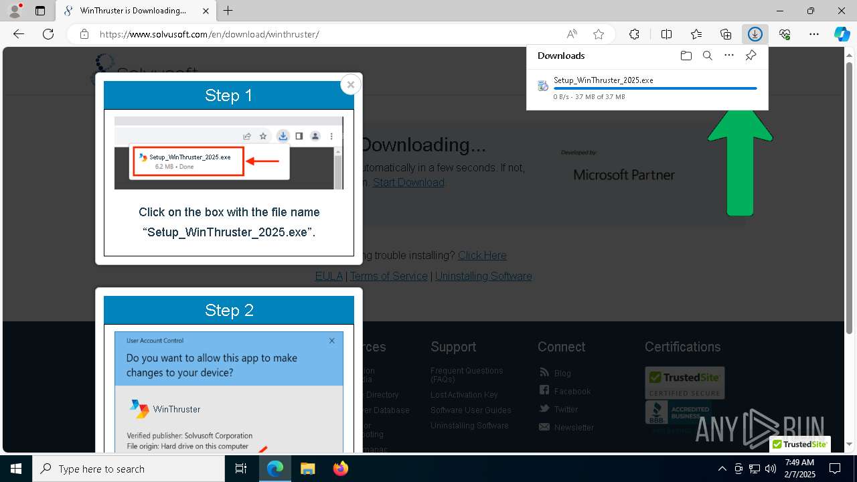Refresh the Solvusoft page
The height and width of the screenshot is (482, 857).
[x=48, y=34]
